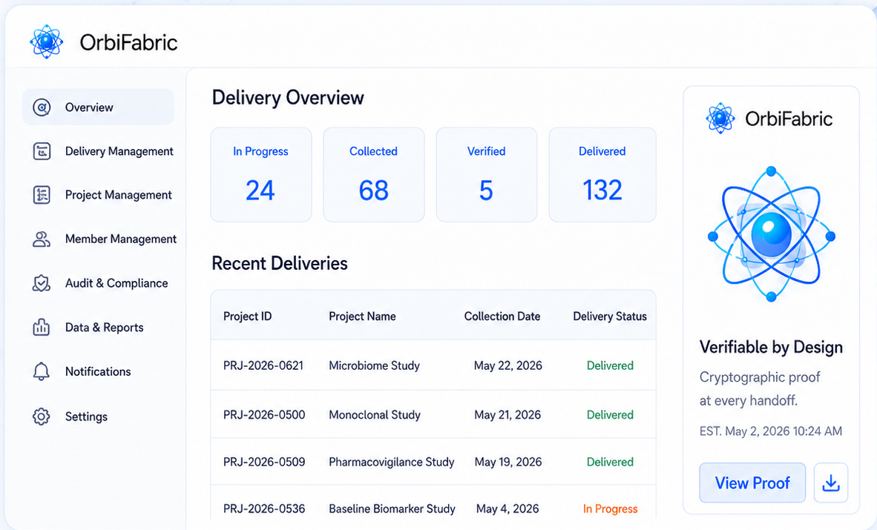Click the May 19, 2026 date cell

tap(508, 462)
